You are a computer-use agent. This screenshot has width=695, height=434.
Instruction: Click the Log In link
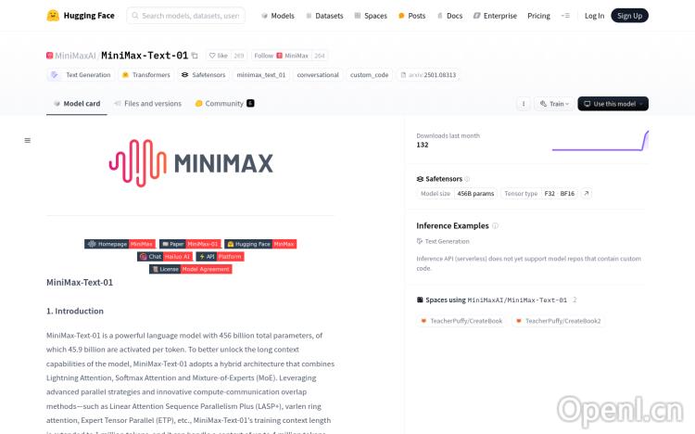(594, 16)
